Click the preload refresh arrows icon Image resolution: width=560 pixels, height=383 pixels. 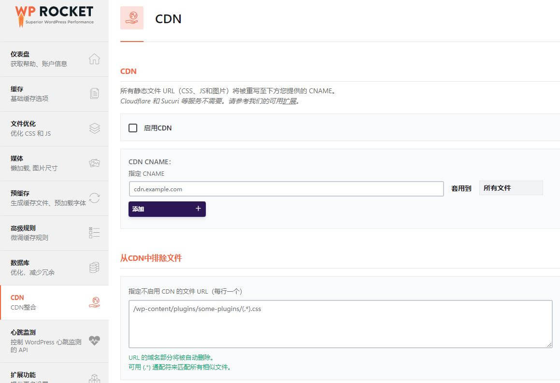coord(94,198)
